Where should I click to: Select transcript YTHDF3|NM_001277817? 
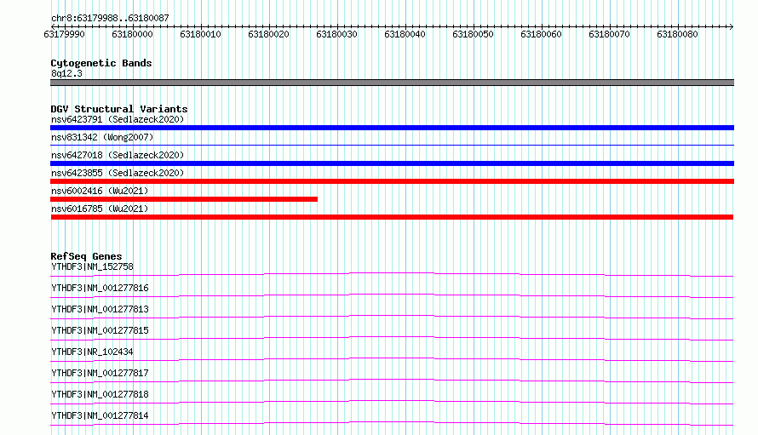point(100,373)
